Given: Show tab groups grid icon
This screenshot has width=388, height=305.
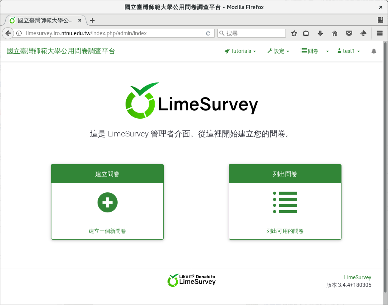Looking at the screenshot, I should tap(380, 20).
